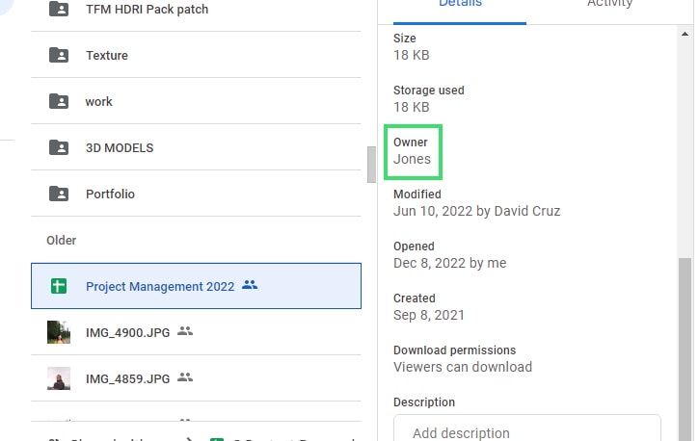Switch to the Activity tab
Viewport: 699px width, 441px height.
(609, 5)
